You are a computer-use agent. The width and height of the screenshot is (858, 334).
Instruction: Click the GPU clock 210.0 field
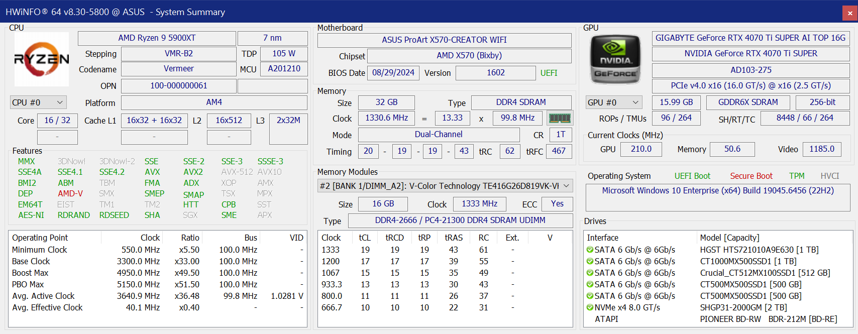pyautogui.click(x=641, y=149)
